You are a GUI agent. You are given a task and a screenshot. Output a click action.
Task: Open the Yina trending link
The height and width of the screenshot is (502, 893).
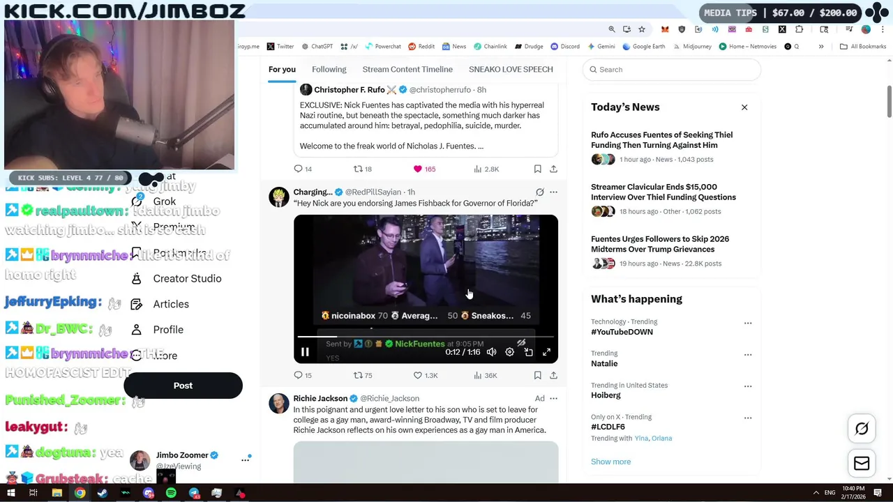[x=641, y=439]
